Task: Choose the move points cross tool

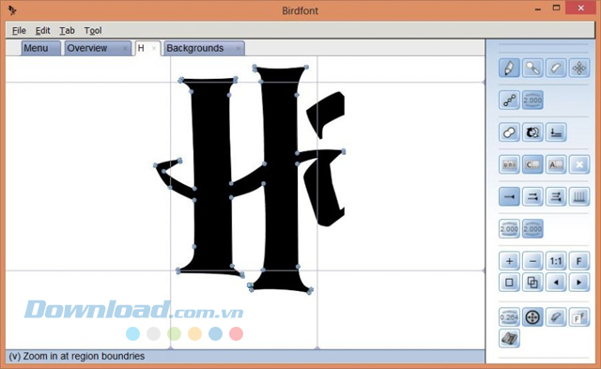Action: (579, 69)
